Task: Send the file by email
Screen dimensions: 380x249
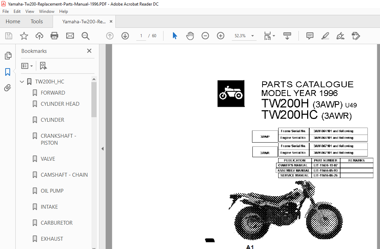Action: pyautogui.click(x=70, y=36)
